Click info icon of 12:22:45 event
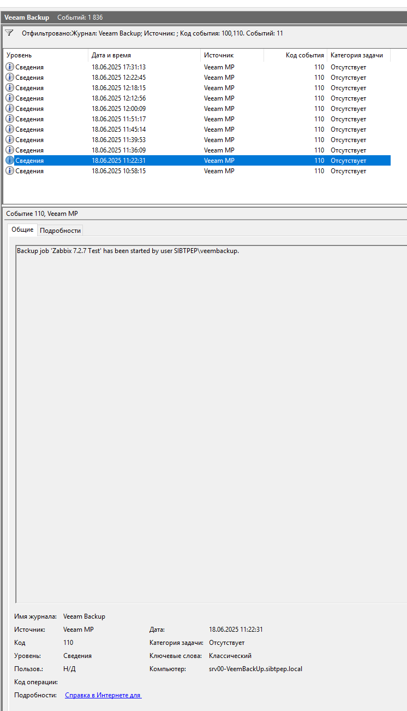Screen dimensions: 407x711 tap(10, 77)
